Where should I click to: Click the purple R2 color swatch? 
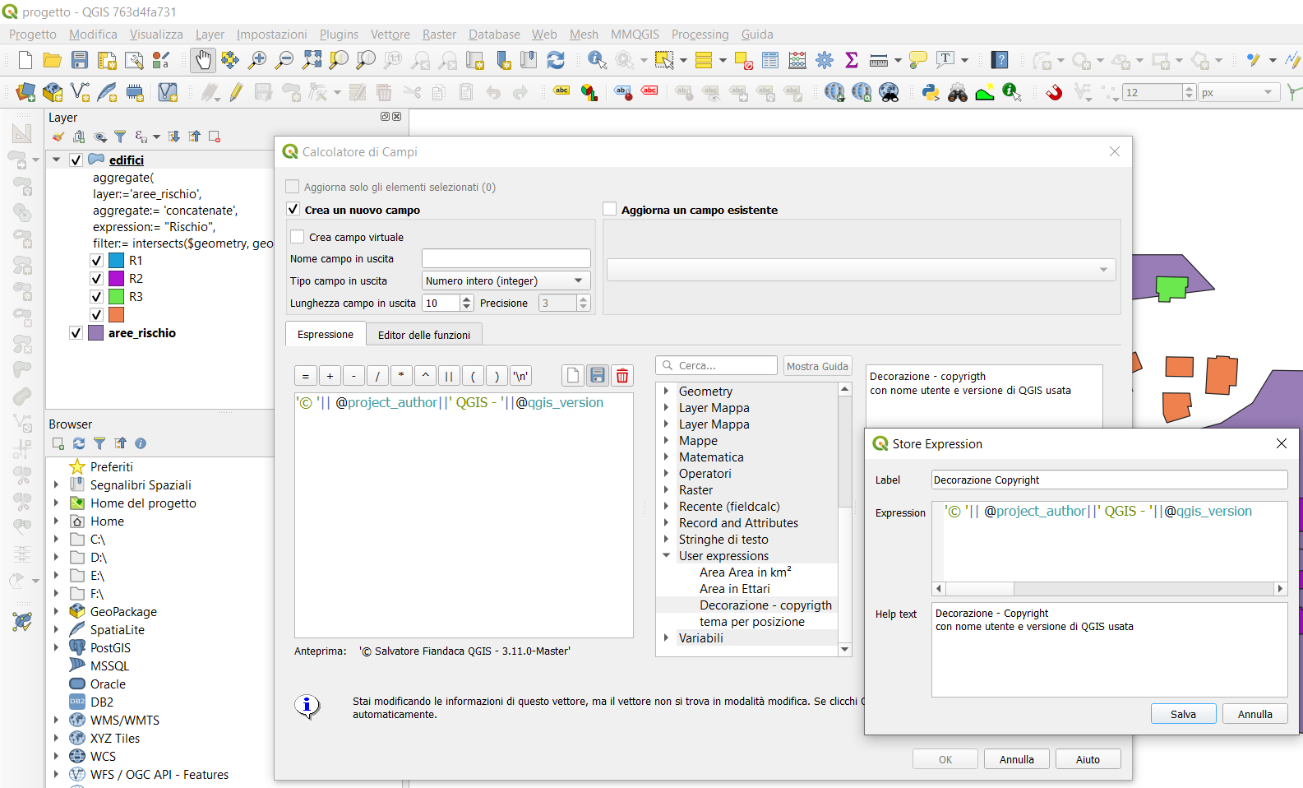(117, 279)
